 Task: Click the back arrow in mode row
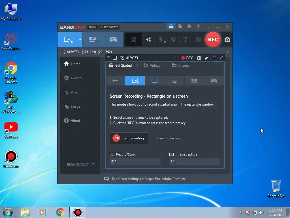coord(115,81)
